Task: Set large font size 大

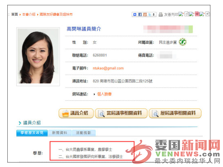Action: 208,14
